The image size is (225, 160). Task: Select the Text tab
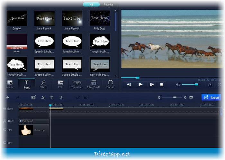(x=27, y=84)
